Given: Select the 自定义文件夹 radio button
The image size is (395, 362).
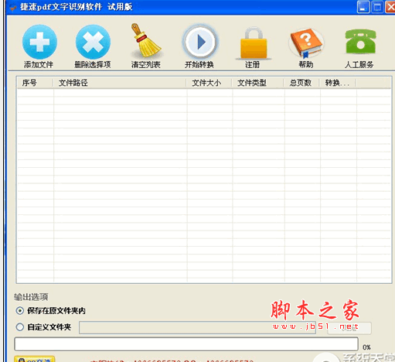Looking at the screenshot, I should pyautogui.click(x=19, y=327).
